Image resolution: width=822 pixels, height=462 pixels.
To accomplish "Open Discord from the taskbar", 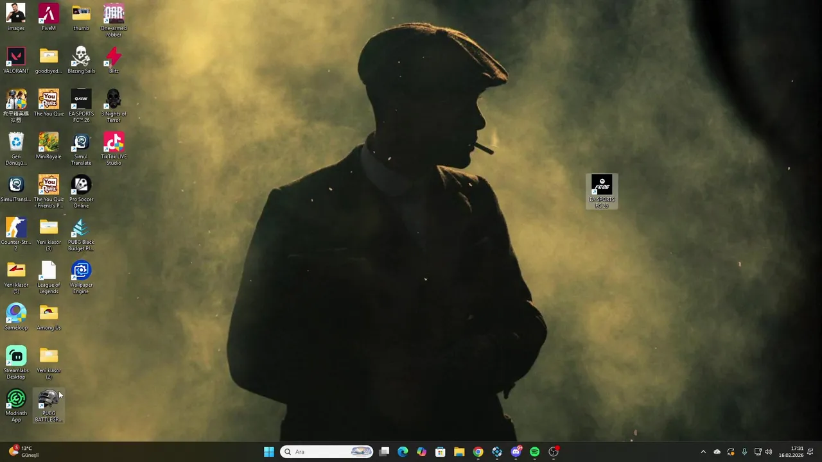I will [516, 452].
